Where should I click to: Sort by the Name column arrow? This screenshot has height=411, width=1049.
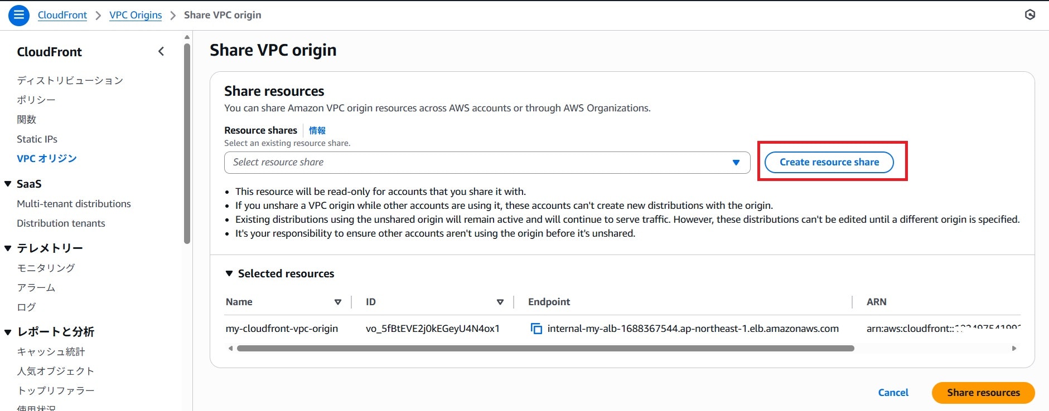pyautogui.click(x=337, y=302)
